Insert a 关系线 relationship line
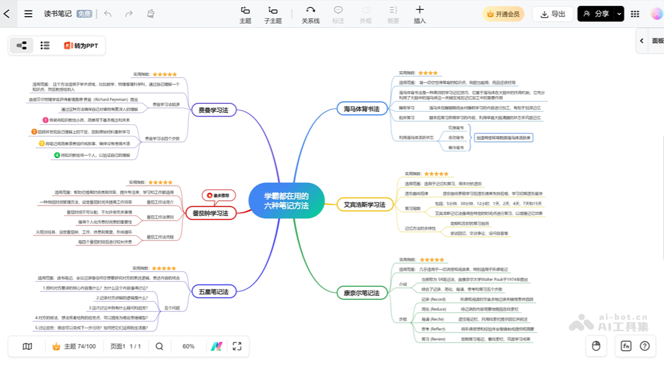 [x=310, y=14]
